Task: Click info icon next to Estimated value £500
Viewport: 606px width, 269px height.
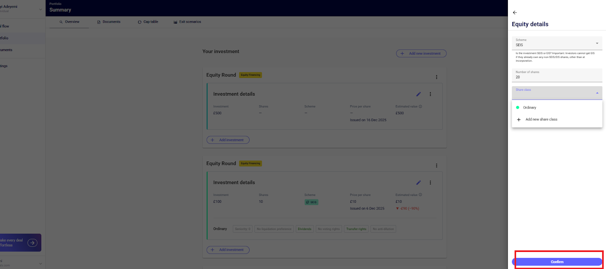Action: (420, 107)
